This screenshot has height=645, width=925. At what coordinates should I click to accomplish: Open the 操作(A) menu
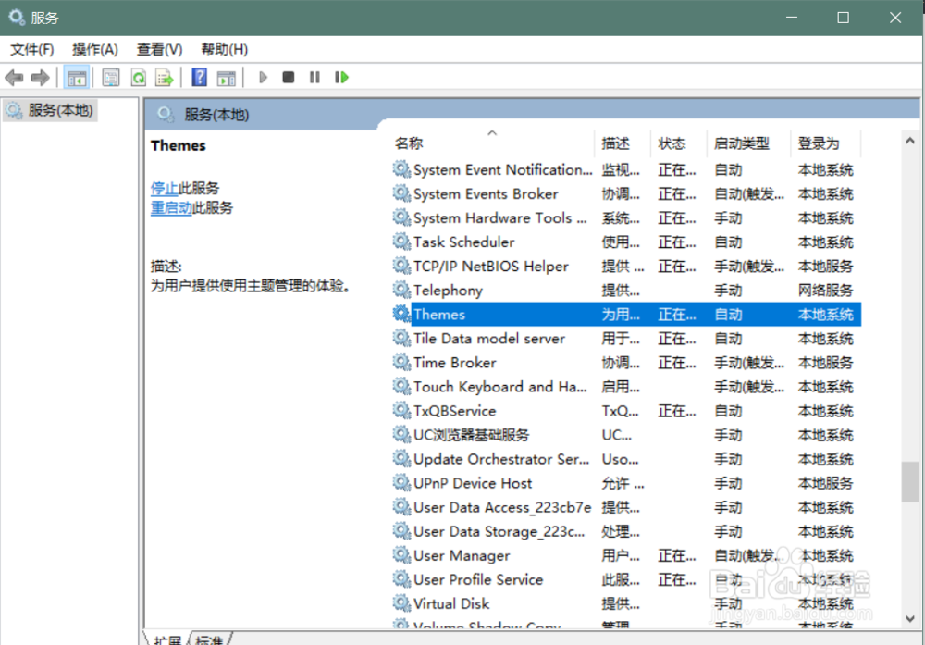(93, 49)
